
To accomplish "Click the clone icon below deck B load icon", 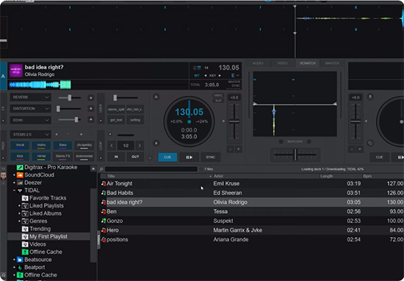I will coord(370,143).
